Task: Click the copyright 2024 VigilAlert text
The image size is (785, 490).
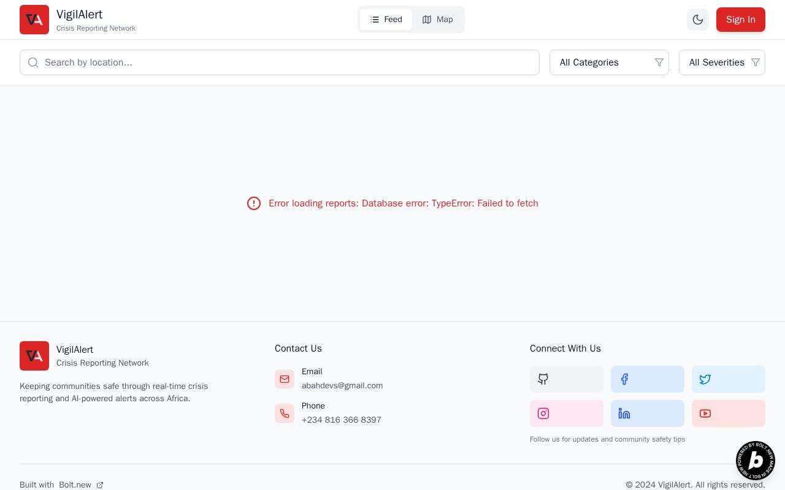Action: pyautogui.click(x=695, y=485)
